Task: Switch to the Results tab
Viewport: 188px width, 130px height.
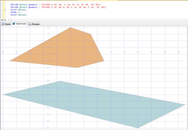Action: [x=6, y=24]
